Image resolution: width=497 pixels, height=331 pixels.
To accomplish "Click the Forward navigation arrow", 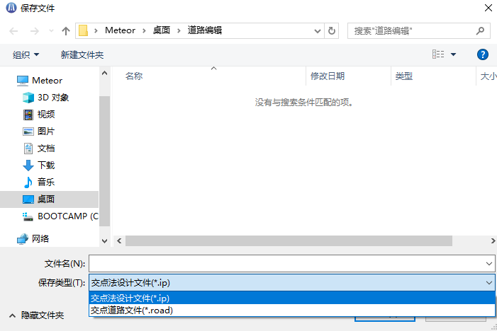I will 34,31.
